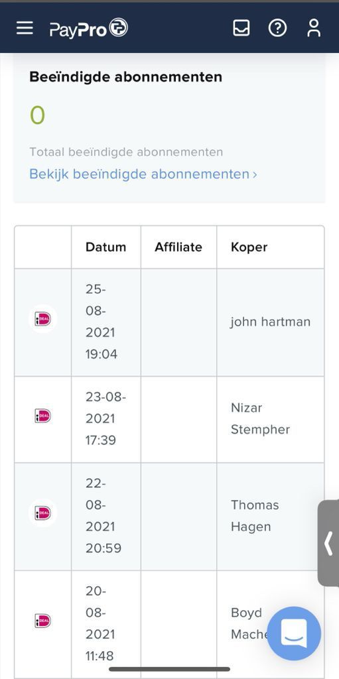The image size is (339, 679).
Task: Click iDEAL icon for Thomas Hagen payment
Action: pyautogui.click(x=43, y=513)
